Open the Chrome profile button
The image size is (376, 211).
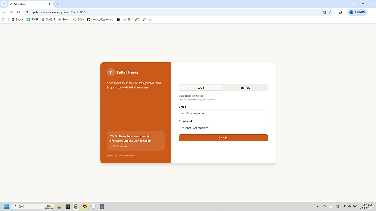point(357,12)
